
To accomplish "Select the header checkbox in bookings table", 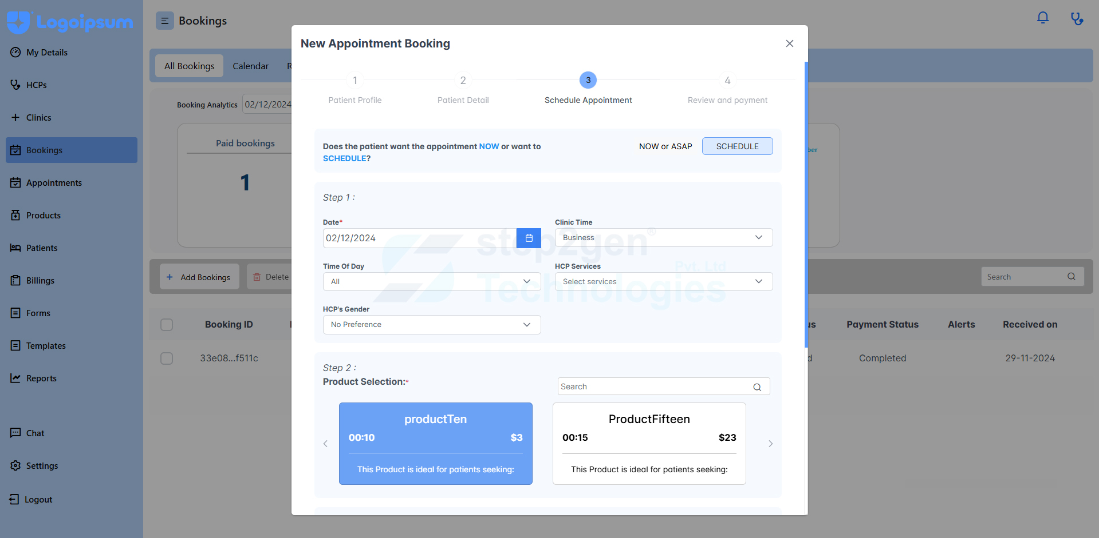I will 167,325.
